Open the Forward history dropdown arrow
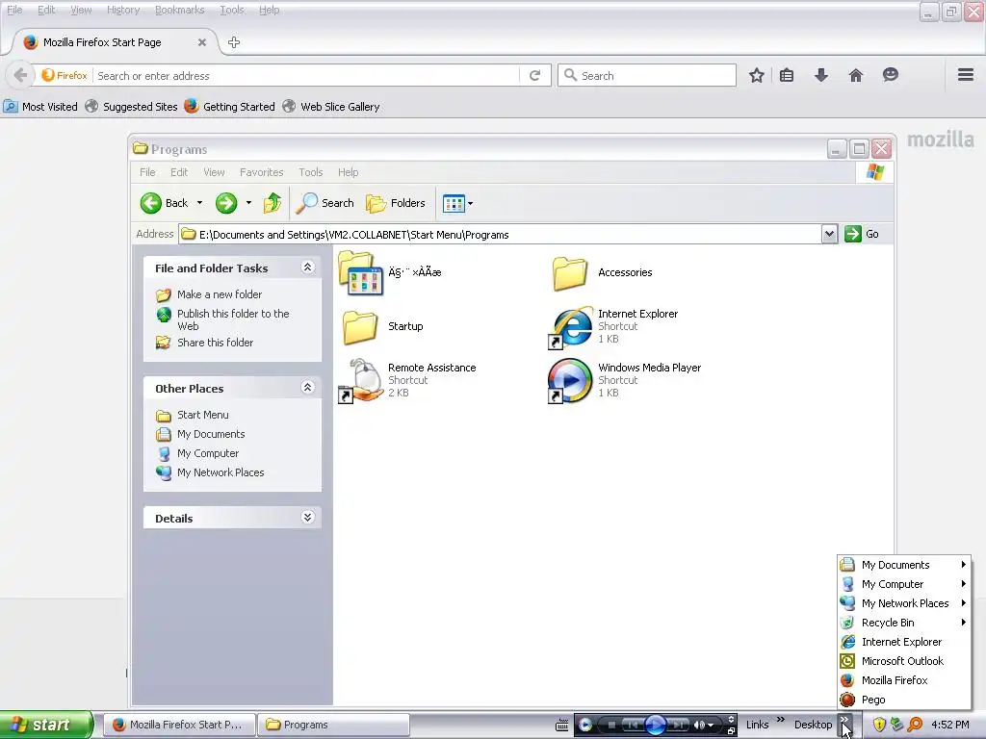986x739 pixels. (248, 203)
